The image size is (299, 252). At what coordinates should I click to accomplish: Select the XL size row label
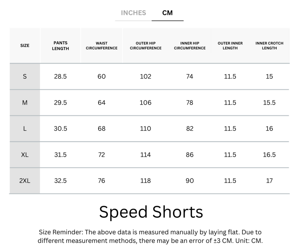[25, 155]
